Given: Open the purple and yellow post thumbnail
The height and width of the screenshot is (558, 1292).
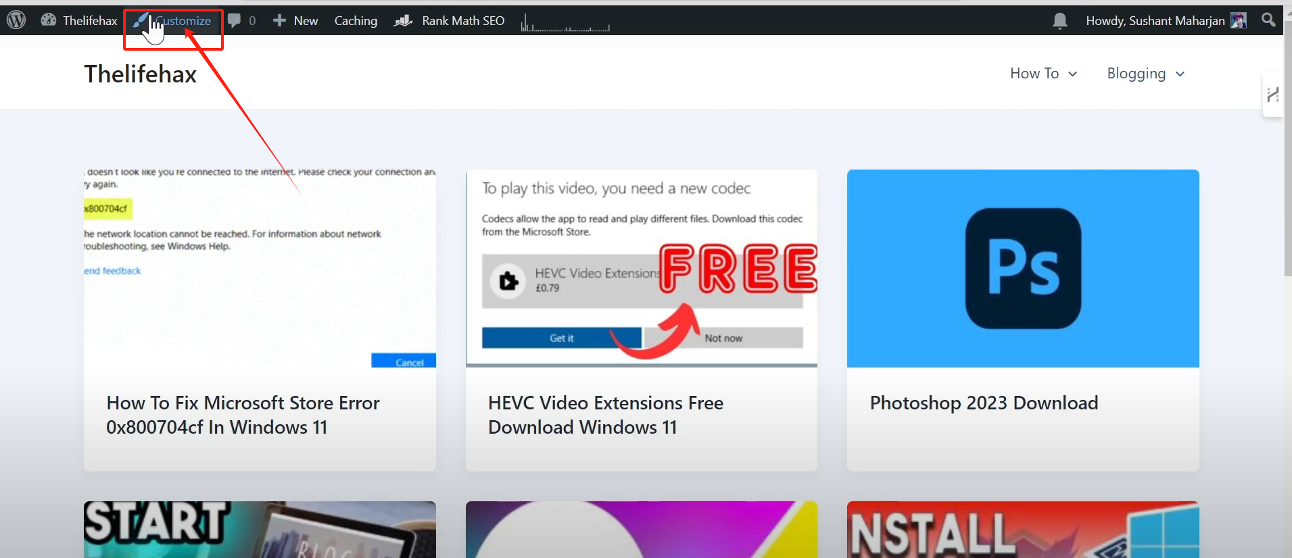Looking at the screenshot, I should 642,530.
